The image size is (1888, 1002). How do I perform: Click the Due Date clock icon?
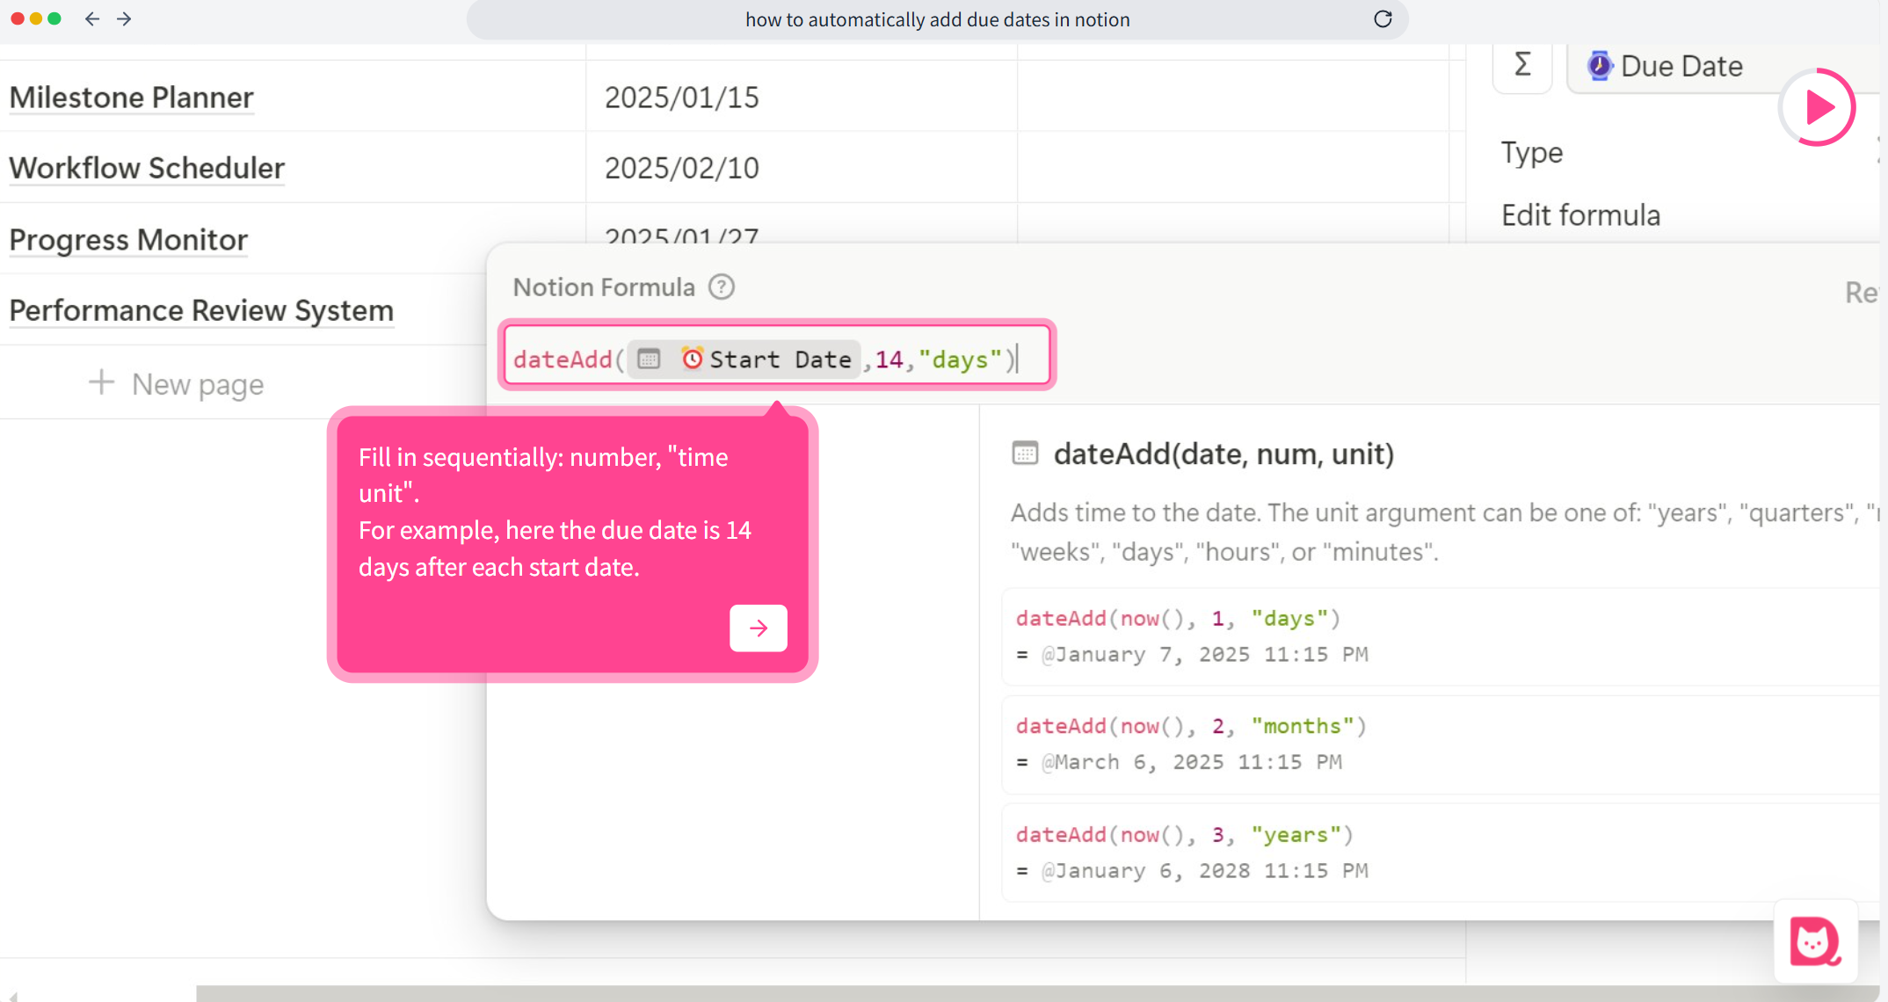pos(1600,66)
